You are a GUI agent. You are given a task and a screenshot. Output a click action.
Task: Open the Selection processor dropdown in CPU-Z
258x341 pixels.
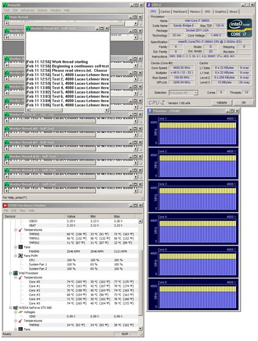(x=195, y=92)
